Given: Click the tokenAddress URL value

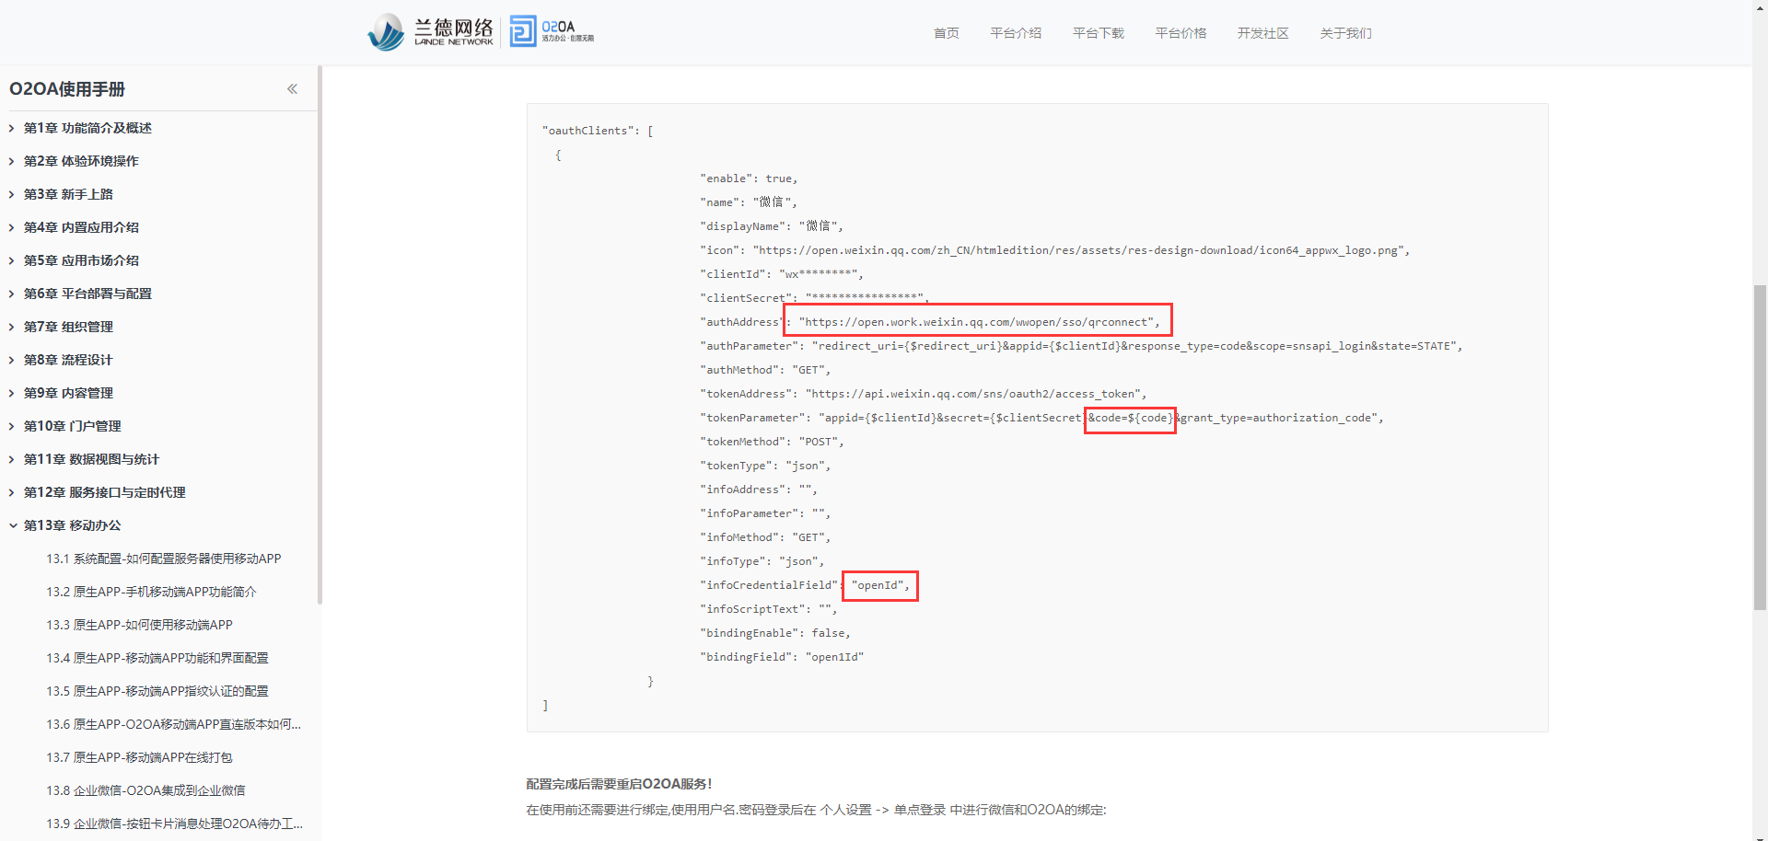Looking at the screenshot, I should pyautogui.click(x=975, y=394).
